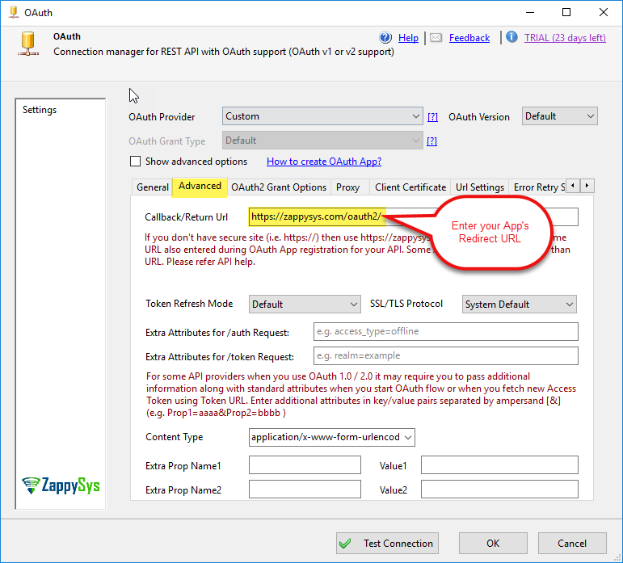
Task: Enable Show advanced options checkbox
Action: (x=135, y=162)
